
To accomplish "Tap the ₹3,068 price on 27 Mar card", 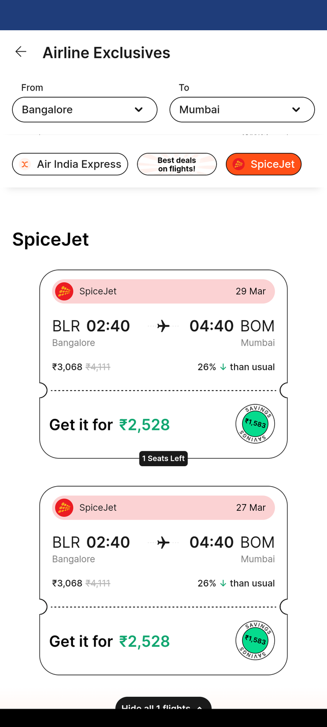I will pos(67,583).
